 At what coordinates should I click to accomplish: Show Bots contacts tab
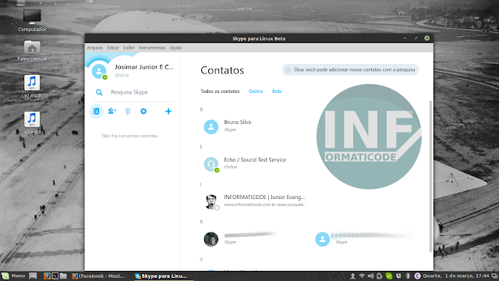tap(277, 91)
